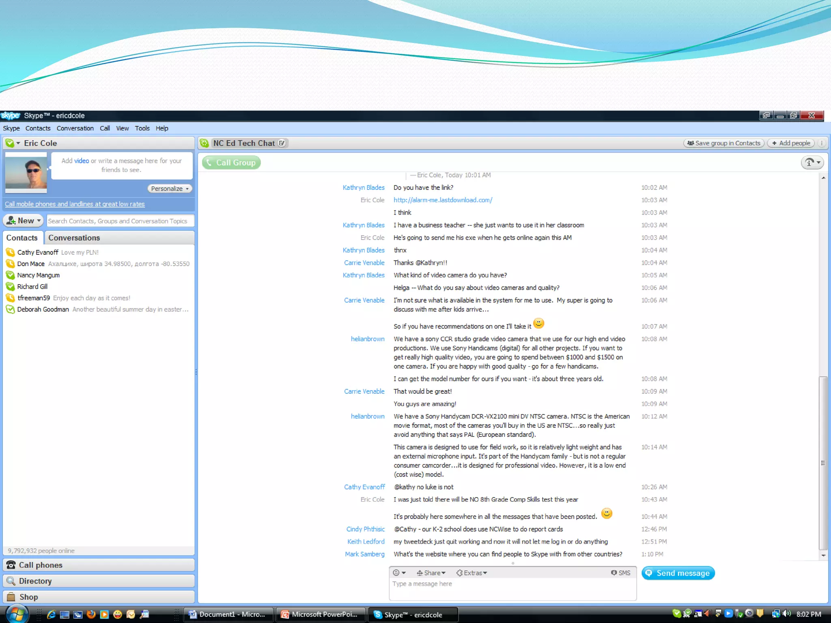The height and width of the screenshot is (623, 831).
Task: Open the alarm-me.lastdownload.com link
Action: point(443,200)
